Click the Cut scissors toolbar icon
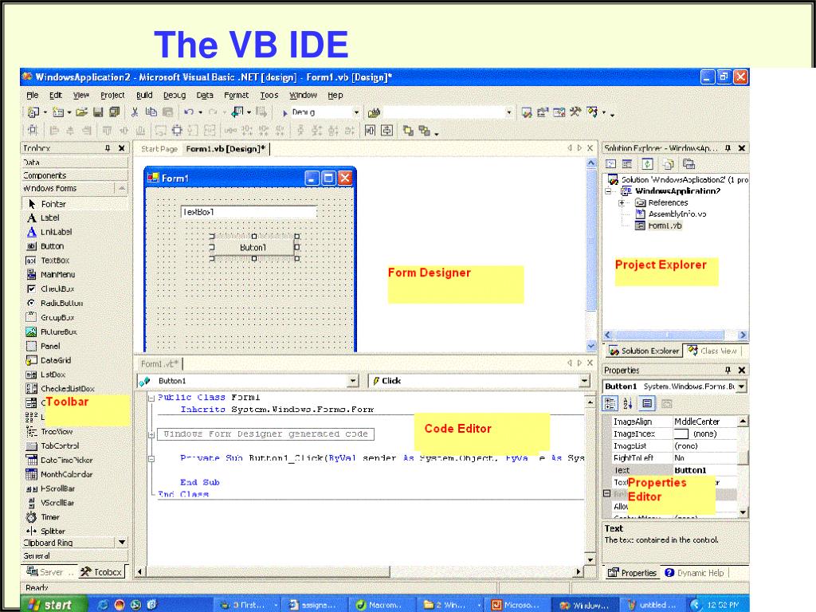This screenshot has height=612, width=816. tap(135, 112)
